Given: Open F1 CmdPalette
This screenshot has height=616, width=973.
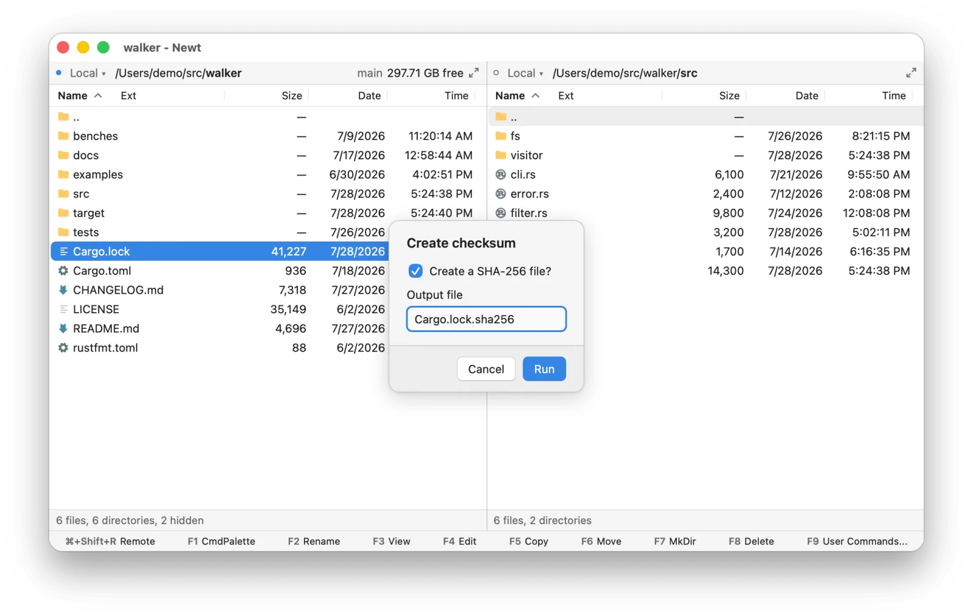Looking at the screenshot, I should pyautogui.click(x=221, y=541).
